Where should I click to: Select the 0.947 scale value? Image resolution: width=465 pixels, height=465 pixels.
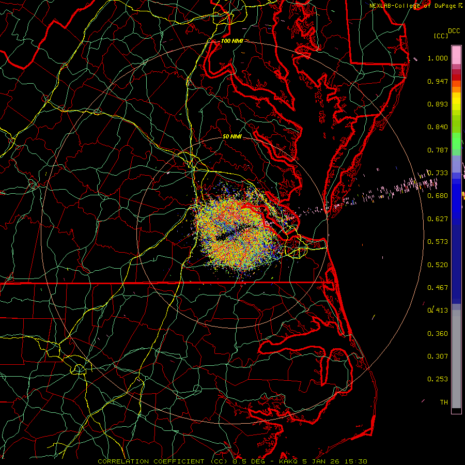tap(438, 81)
